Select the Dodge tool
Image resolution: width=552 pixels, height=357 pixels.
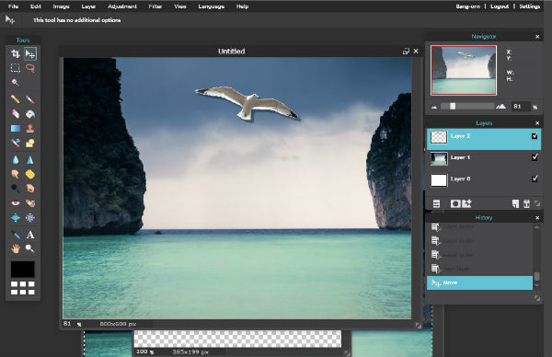(x=15, y=188)
